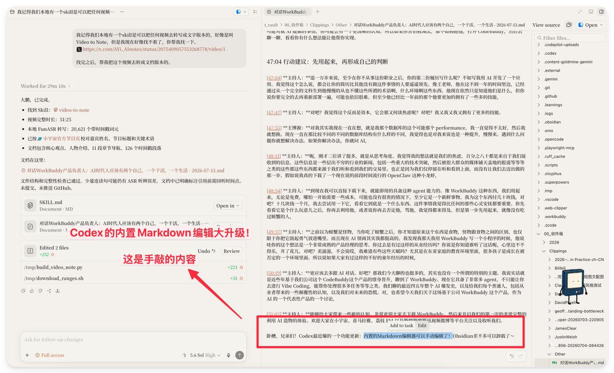Collapse the 00_收件箱 folder
The height and width of the screenshot is (373, 614).
pos(538,234)
